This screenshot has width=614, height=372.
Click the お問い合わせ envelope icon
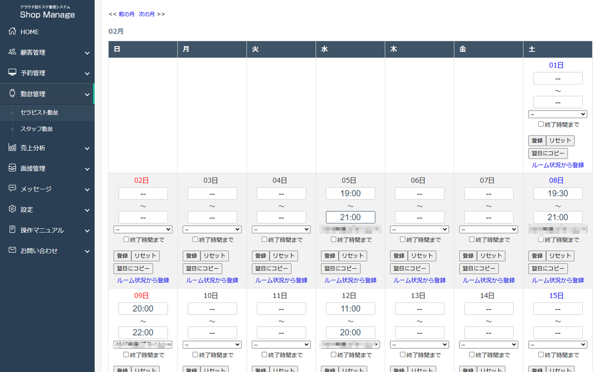pyautogui.click(x=13, y=251)
